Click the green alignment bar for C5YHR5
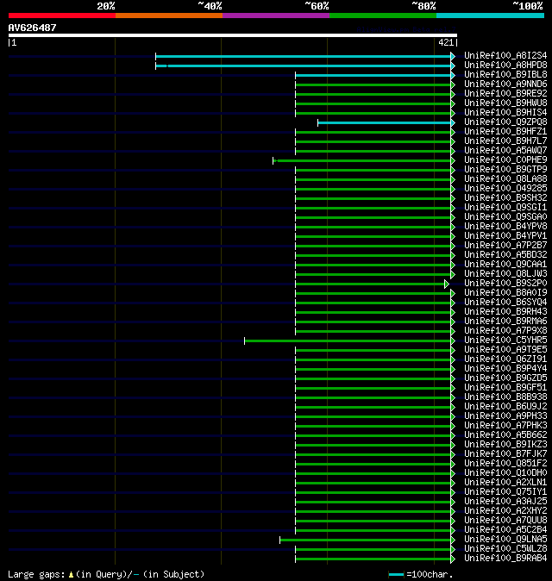Screen dimensions: 552x581 pyautogui.click(x=348, y=340)
